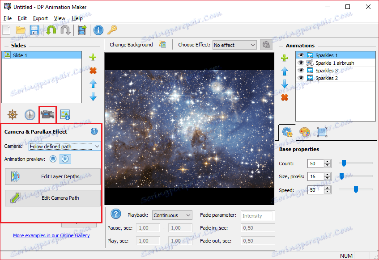The width and height of the screenshot is (379, 260).
Task: Open the Edit menu
Action: click(x=22, y=18)
